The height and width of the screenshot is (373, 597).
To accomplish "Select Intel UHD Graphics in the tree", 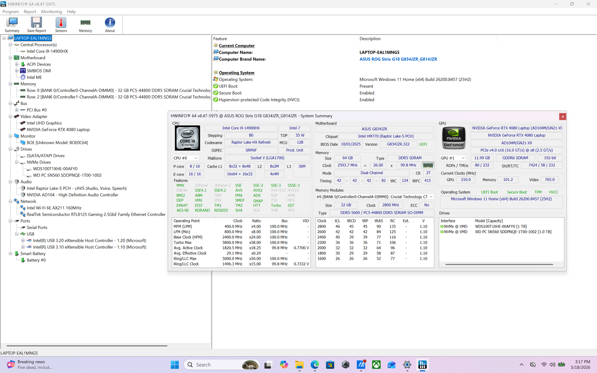I will click(x=44, y=123).
